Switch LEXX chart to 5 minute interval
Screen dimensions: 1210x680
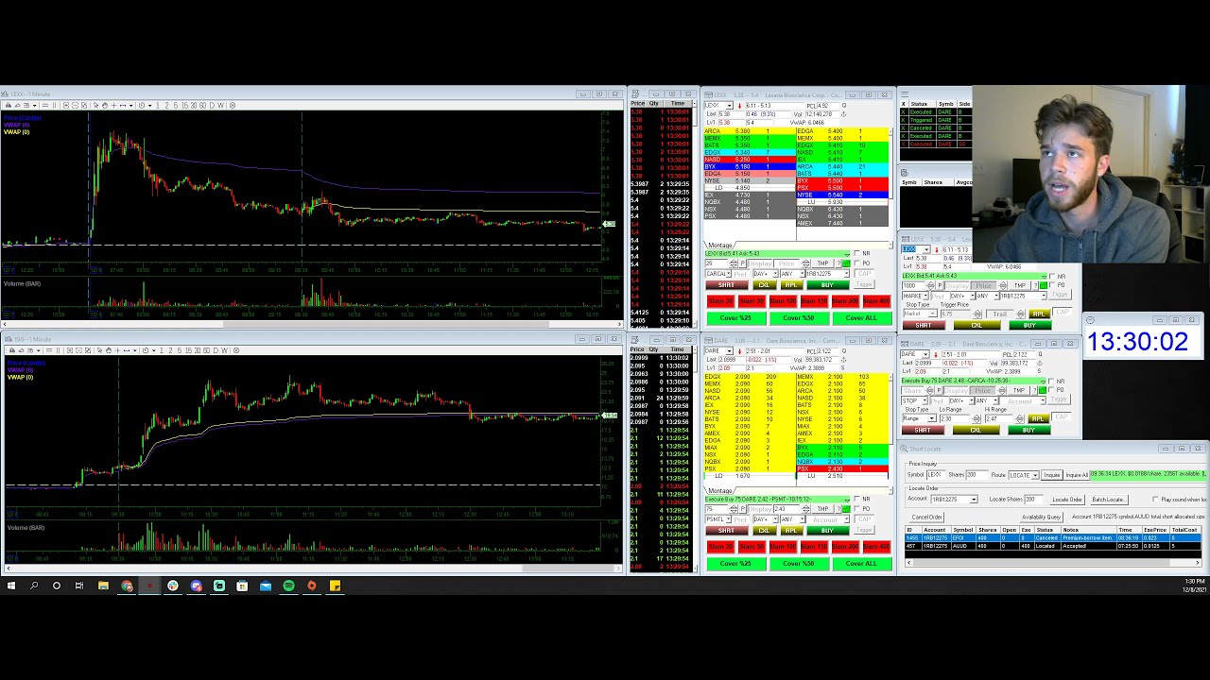click(176, 105)
